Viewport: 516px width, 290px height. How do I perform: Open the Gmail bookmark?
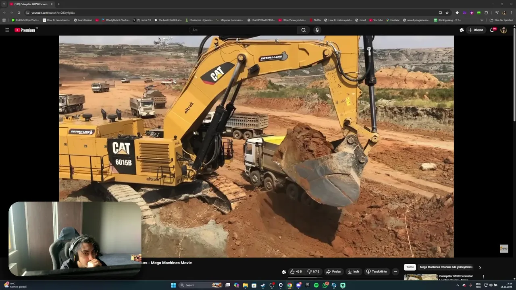360,20
